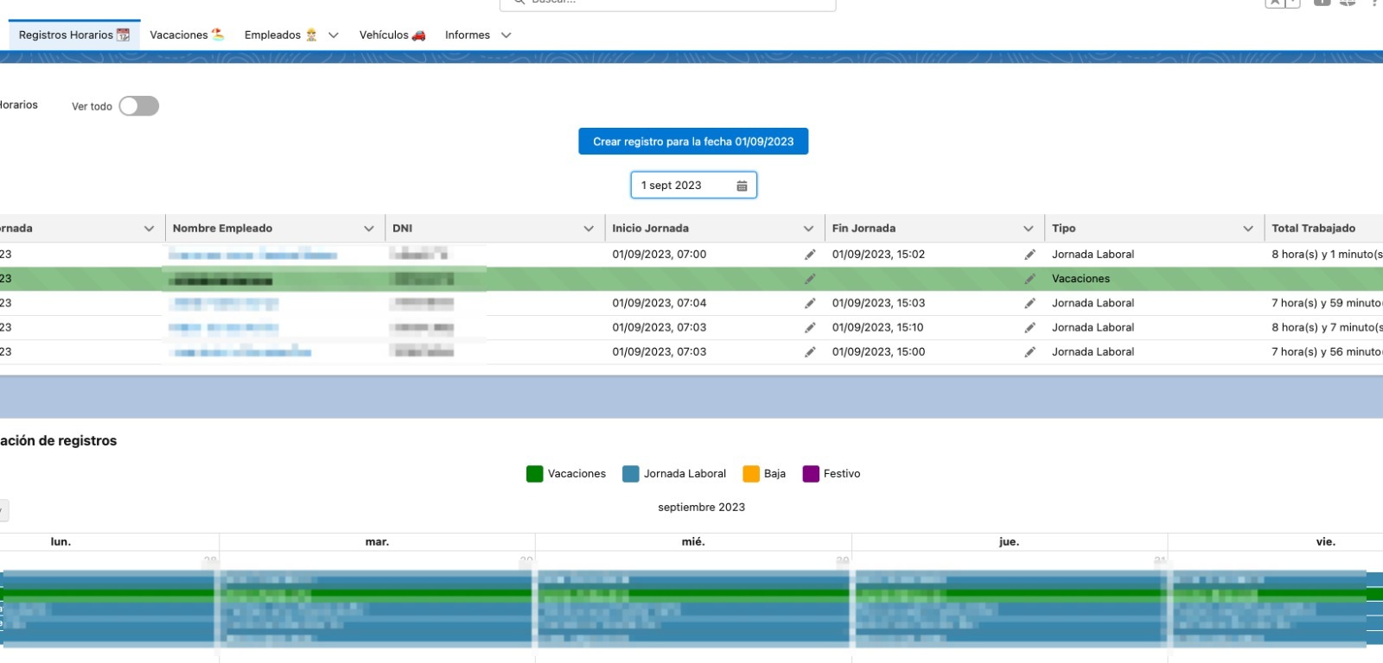The width and height of the screenshot is (1383, 663).
Task: Edit Inicio Jornada pencil in Vacaciones row
Action: click(810, 279)
